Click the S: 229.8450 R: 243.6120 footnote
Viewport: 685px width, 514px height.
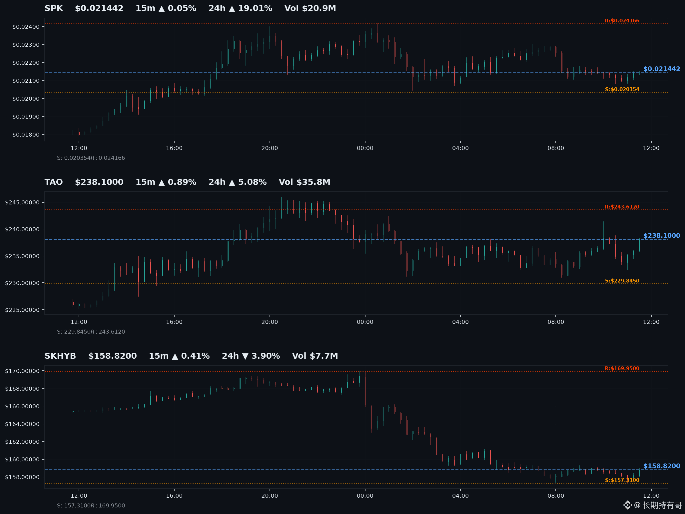pos(91,332)
